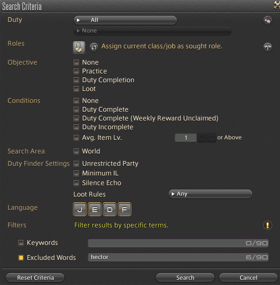Check the Loot objective checkbox
Screen dimensions: 280x285
coord(76,89)
